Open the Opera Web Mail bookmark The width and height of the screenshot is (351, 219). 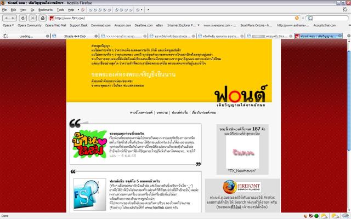click(x=56, y=25)
